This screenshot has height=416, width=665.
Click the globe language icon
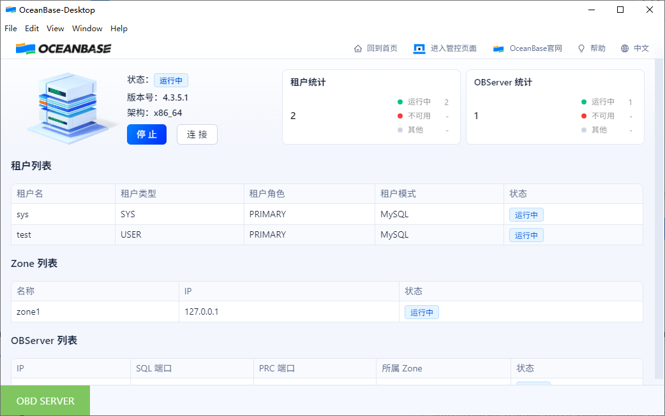[625, 48]
